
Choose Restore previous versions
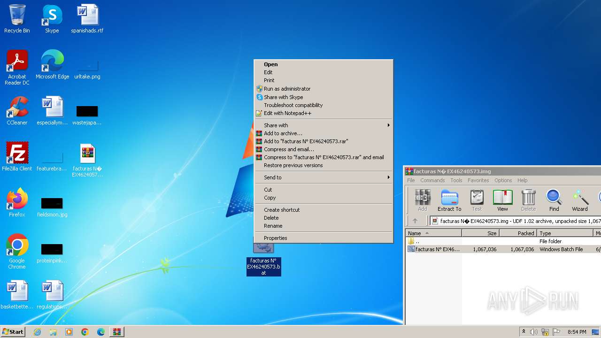click(x=324, y=165)
